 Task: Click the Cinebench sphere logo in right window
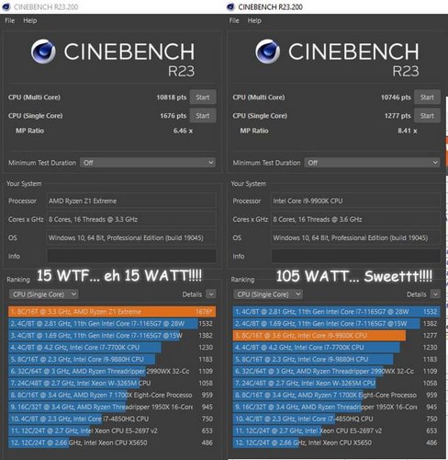pyautogui.click(x=267, y=52)
